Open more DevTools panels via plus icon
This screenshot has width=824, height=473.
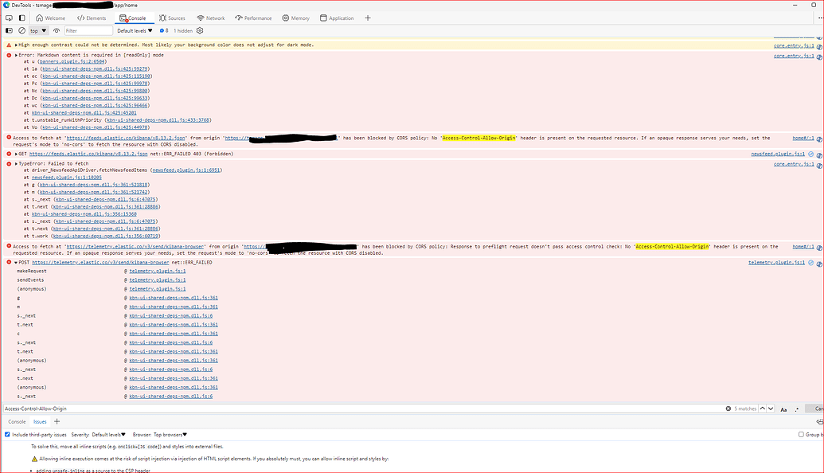point(367,17)
